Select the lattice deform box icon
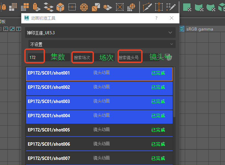 [x=120, y=6]
